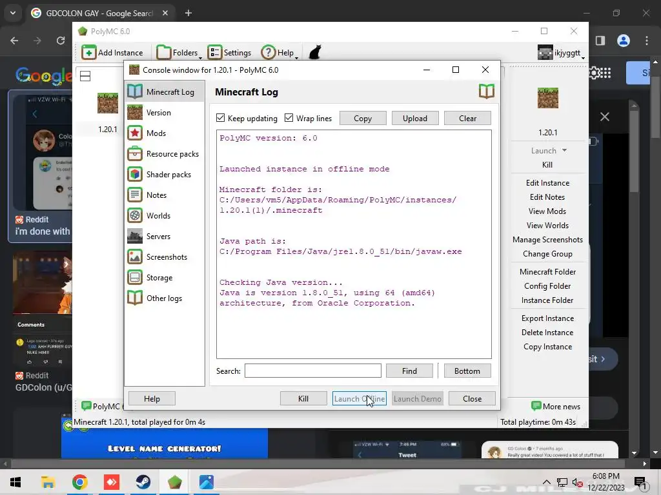Open a new Chrome tab
Viewport: 661px width, 495px height.
tap(188, 13)
